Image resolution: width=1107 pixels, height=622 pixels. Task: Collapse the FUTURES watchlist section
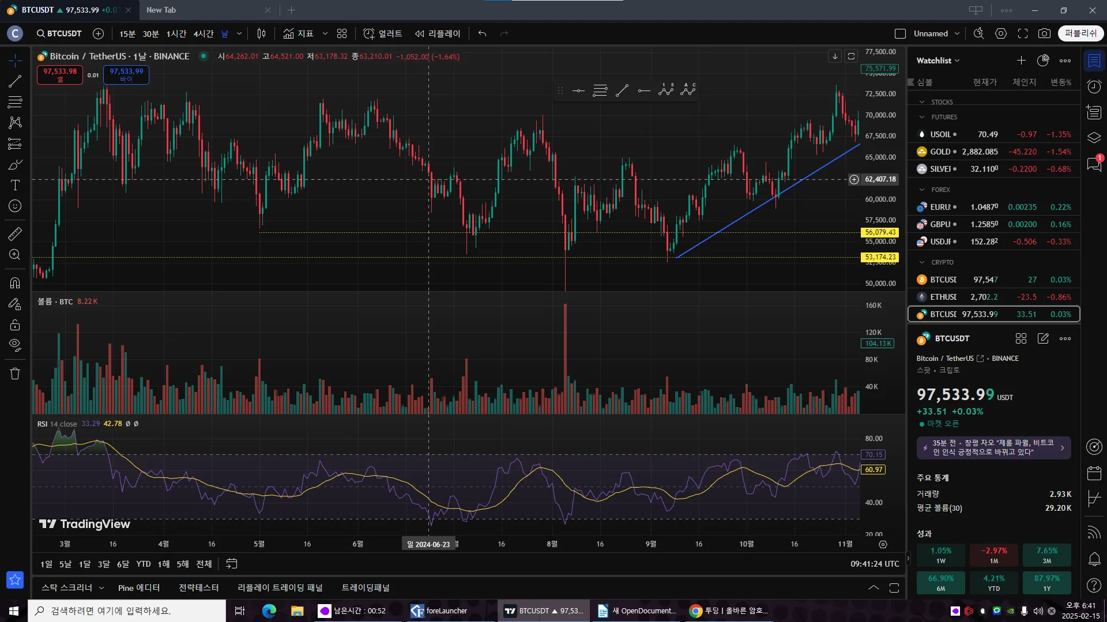click(922, 117)
